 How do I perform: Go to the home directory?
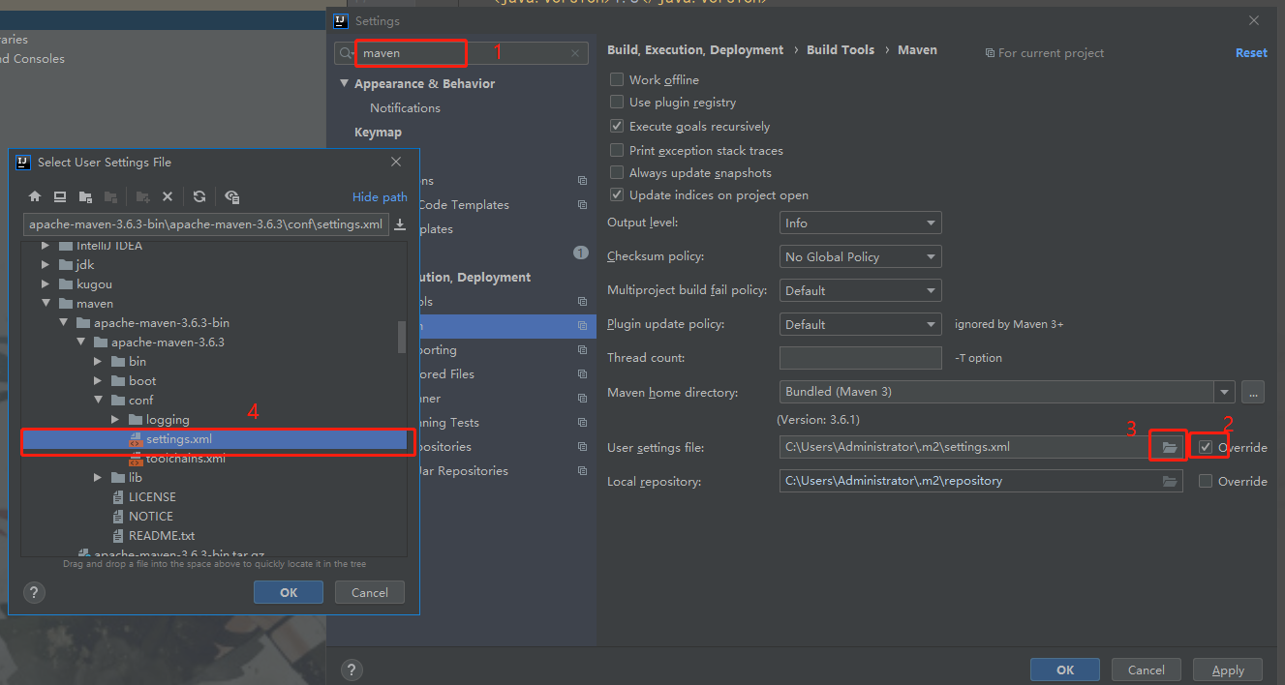click(x=35, y=196)
